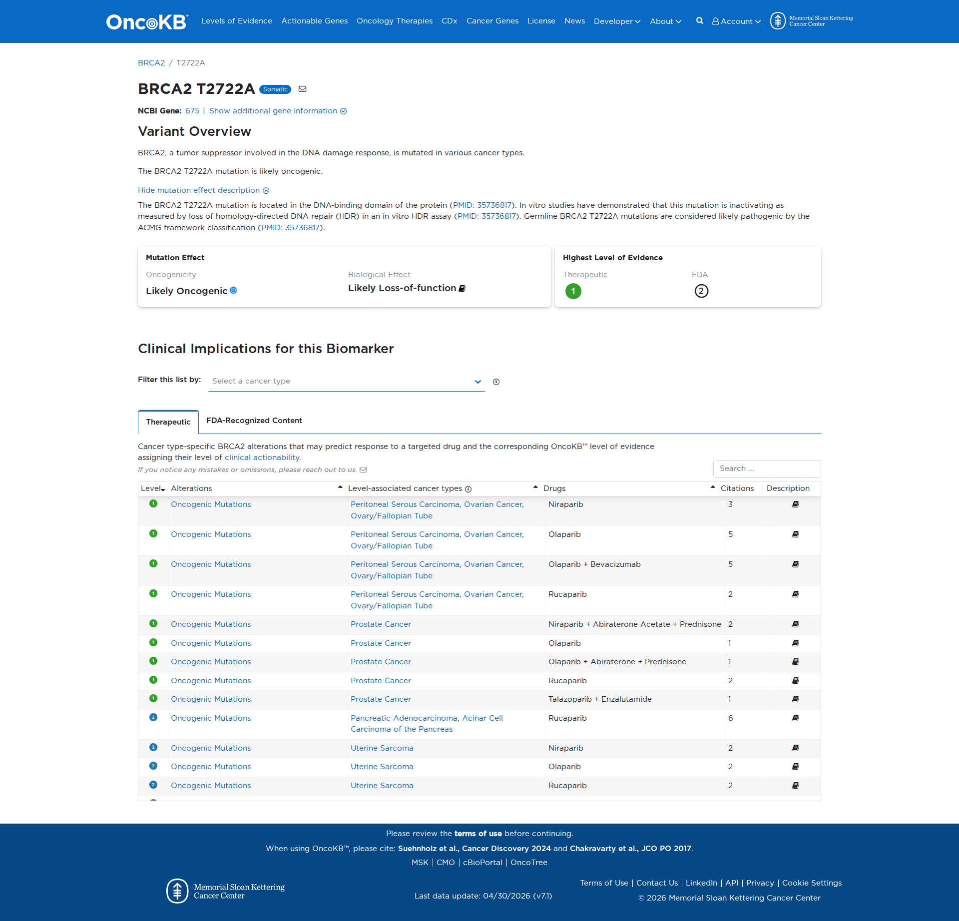The height and width of the screenshot is (921, 959).
Task: Click Uterine Sarcoma link in Olaparib row
Action: coord(382,767)
